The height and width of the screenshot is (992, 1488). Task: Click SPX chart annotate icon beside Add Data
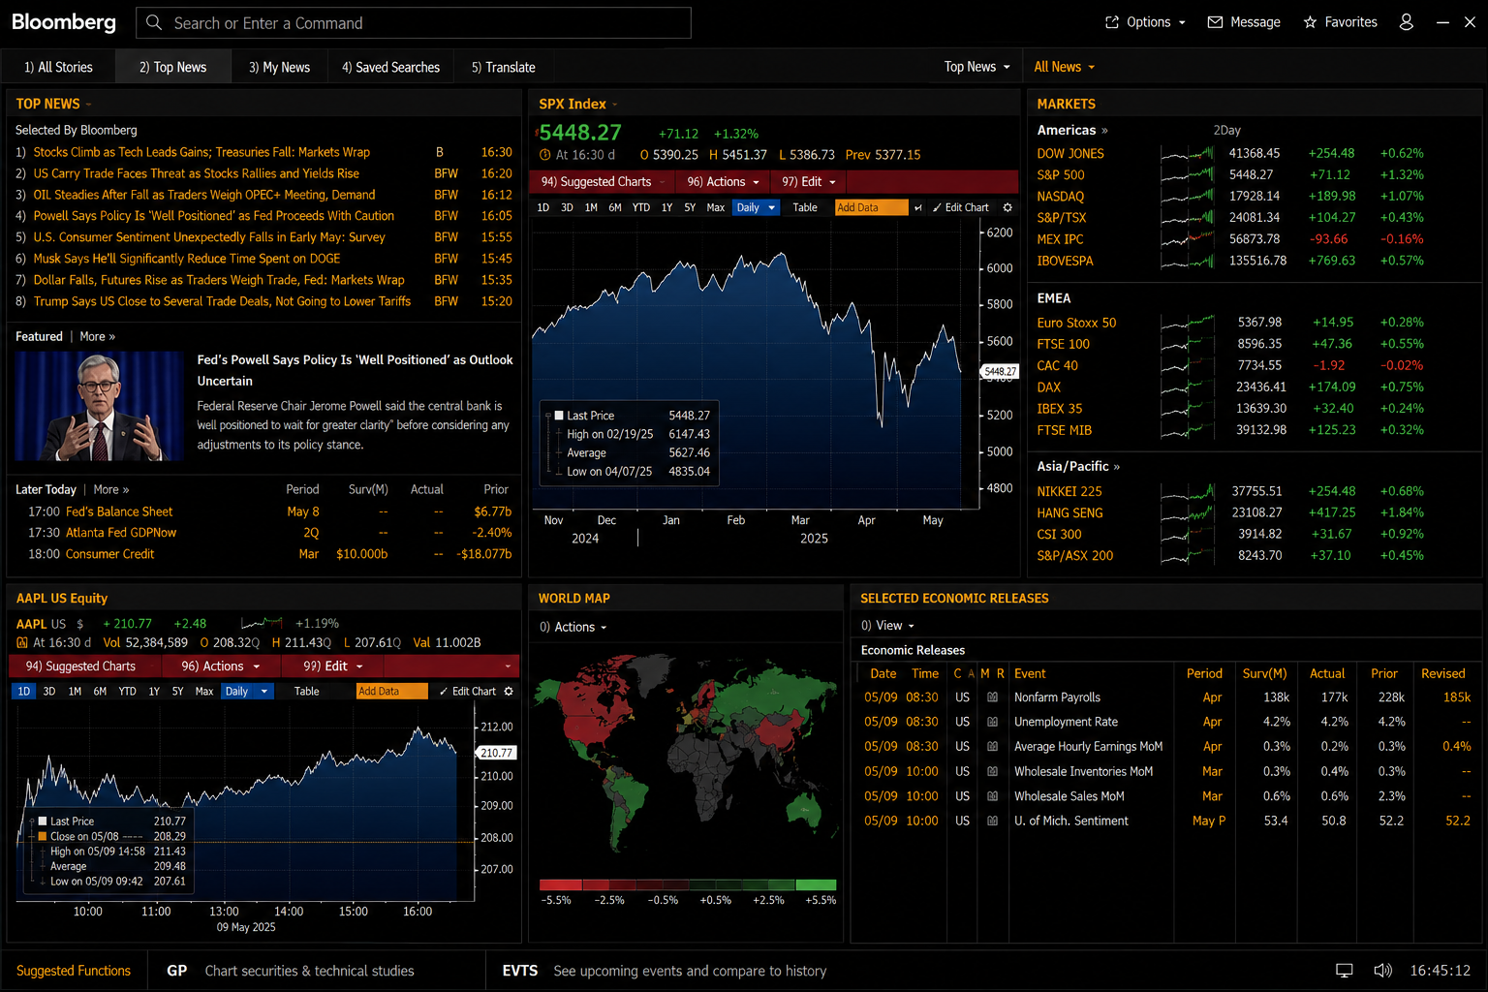point(917,207)
